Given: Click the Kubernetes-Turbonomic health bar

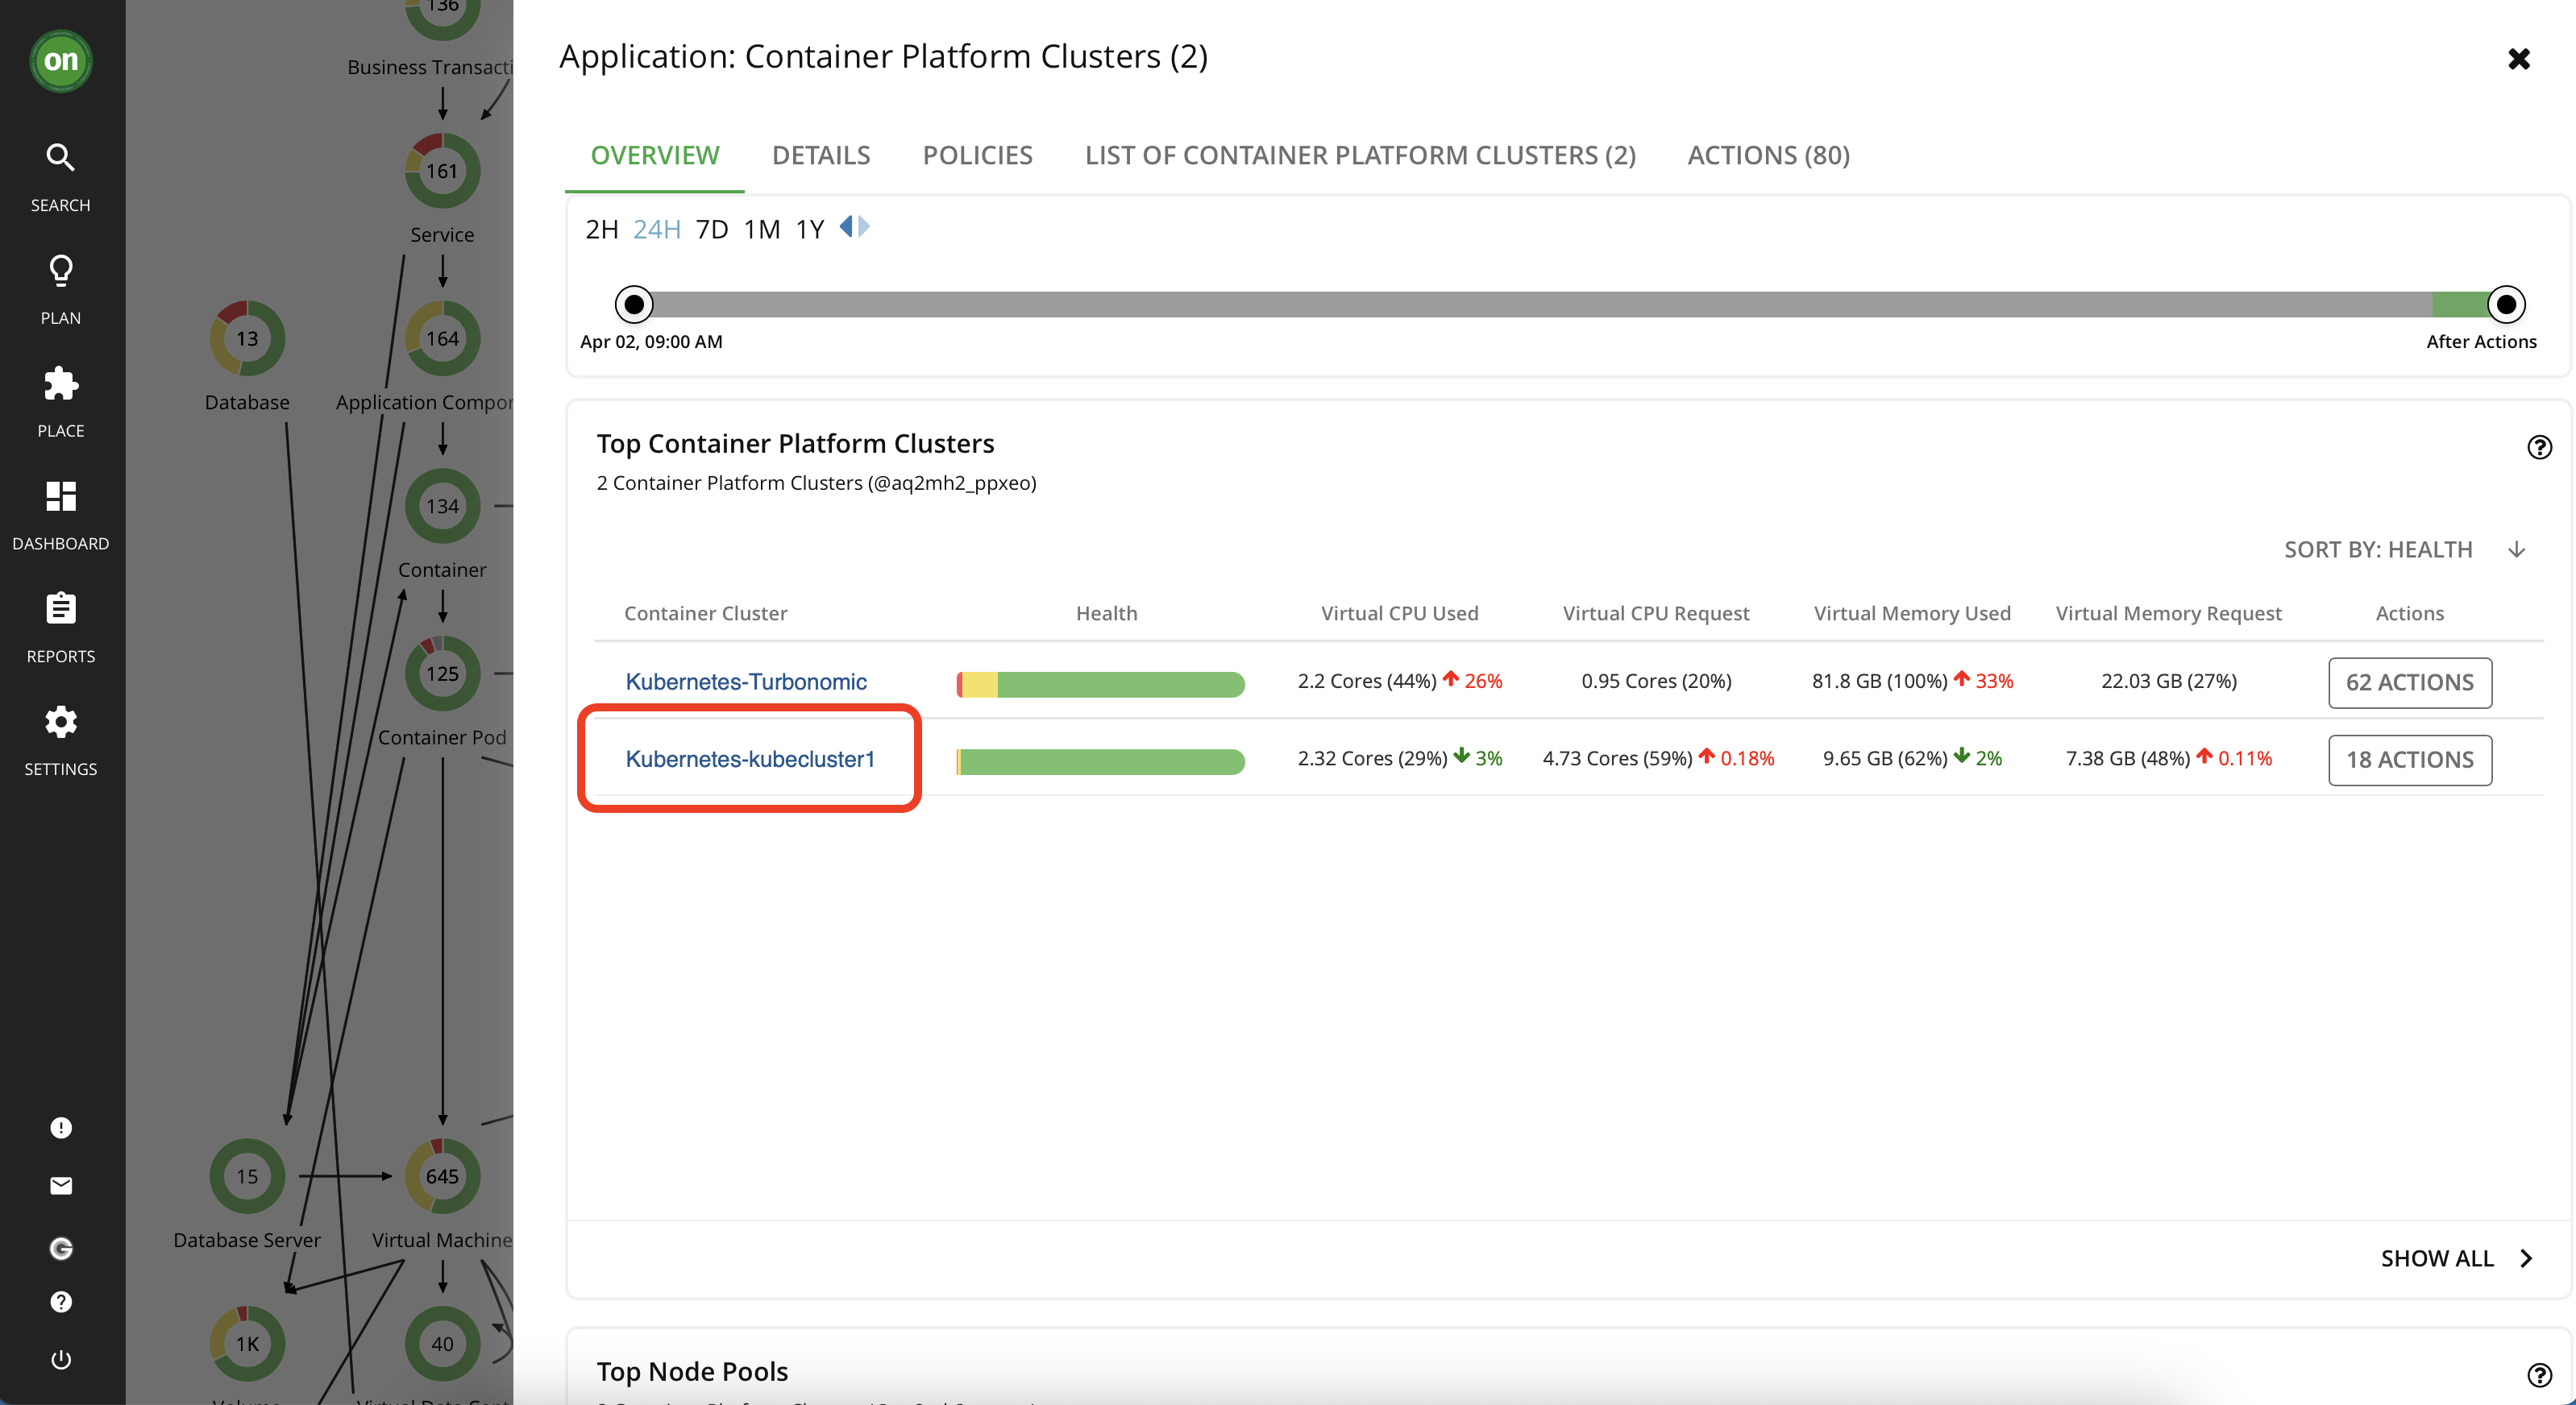Looking at the screenshot, I should (1100, 683).
